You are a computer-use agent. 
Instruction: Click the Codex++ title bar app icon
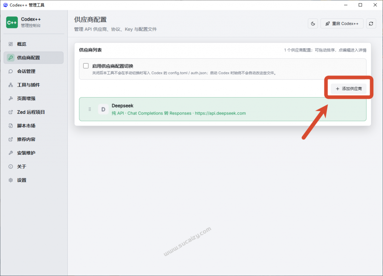(x=5, y=5)
